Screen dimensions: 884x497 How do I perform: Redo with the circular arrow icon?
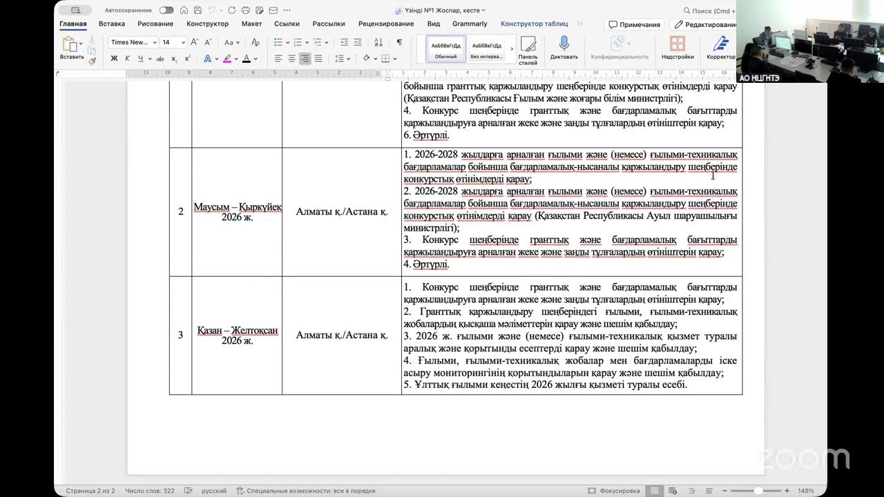[x=231, y=10]
